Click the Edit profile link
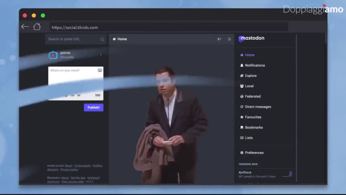This screenshot has width=346, height=195. click(67, 57)
